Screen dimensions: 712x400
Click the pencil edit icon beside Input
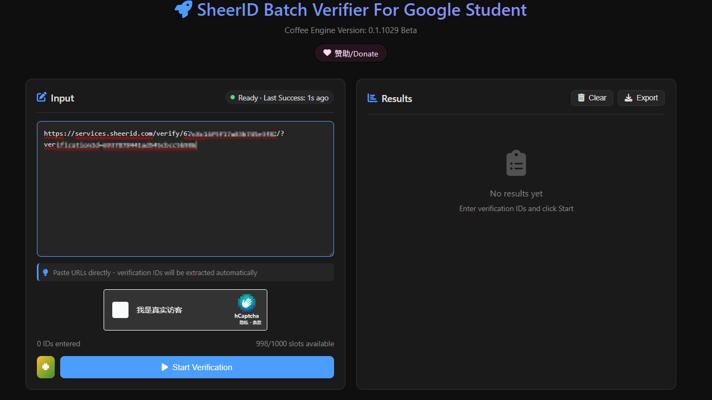[x=42, y=98]
